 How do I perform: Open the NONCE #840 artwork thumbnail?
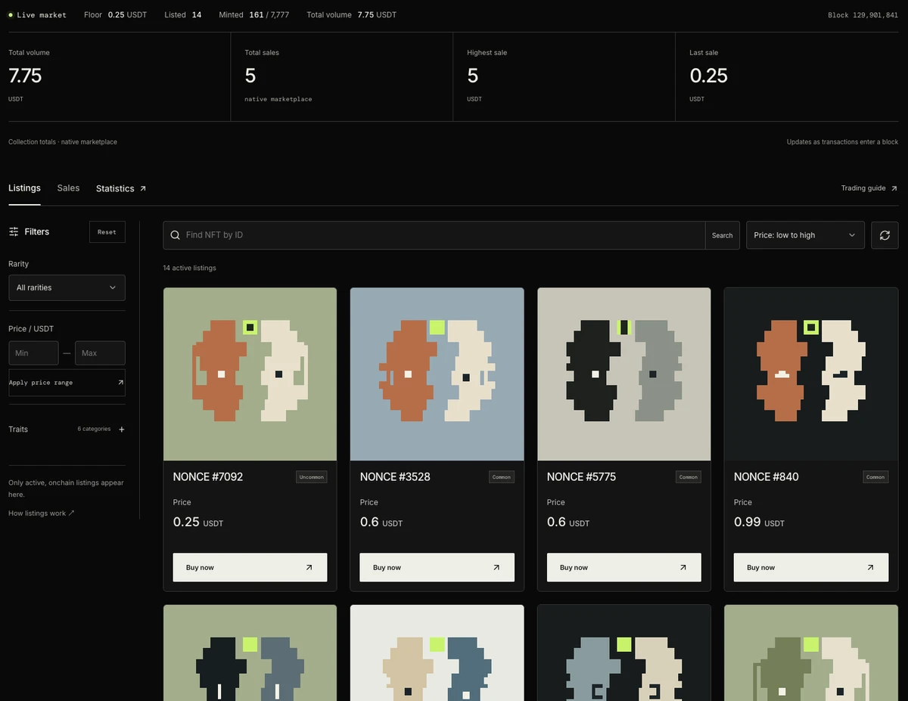pos(810,374)
